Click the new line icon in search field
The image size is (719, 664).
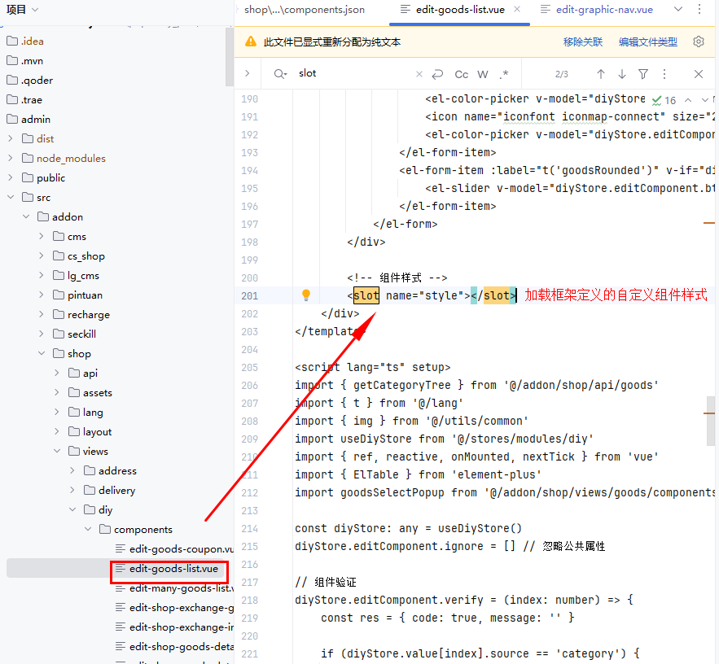(x=438, y=74)
